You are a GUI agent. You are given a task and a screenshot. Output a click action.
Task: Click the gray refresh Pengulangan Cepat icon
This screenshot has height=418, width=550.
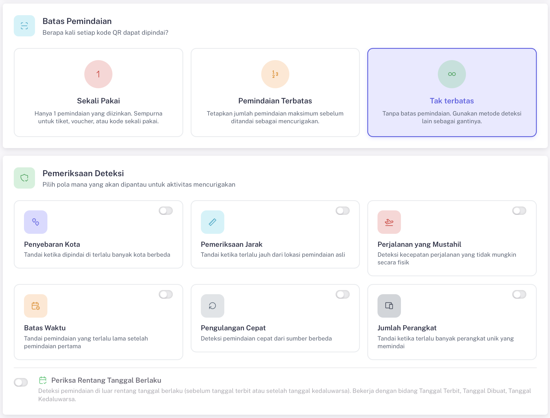212,306
